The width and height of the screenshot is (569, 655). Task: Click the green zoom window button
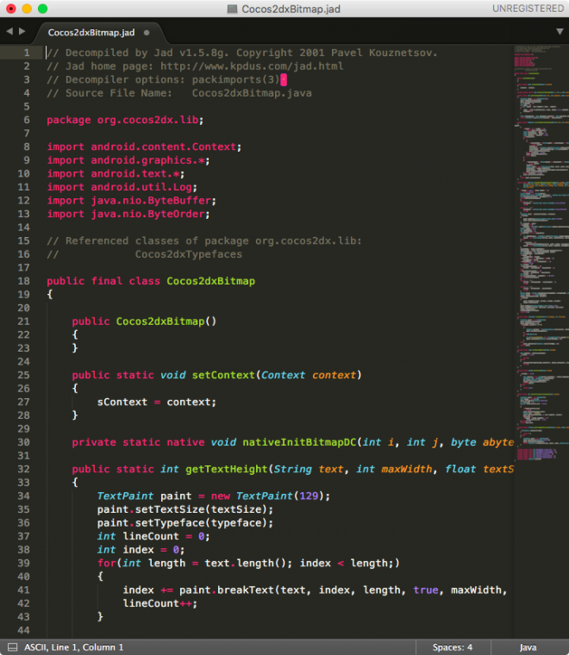click(42, 9)
